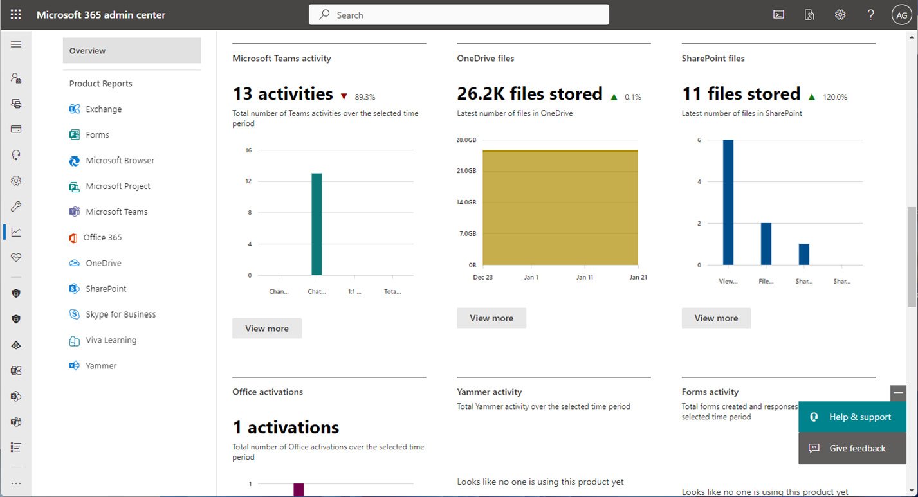This screenshot has width=918, height=497.
Task: Click the 'Microsoft Teams activity' card title
Action: tap(282, 59)
